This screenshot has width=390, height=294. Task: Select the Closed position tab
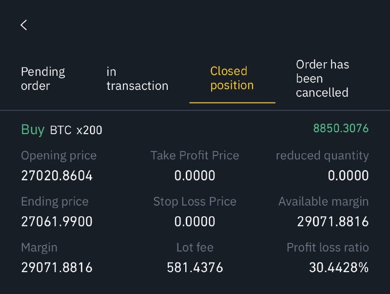click(232, 78)
